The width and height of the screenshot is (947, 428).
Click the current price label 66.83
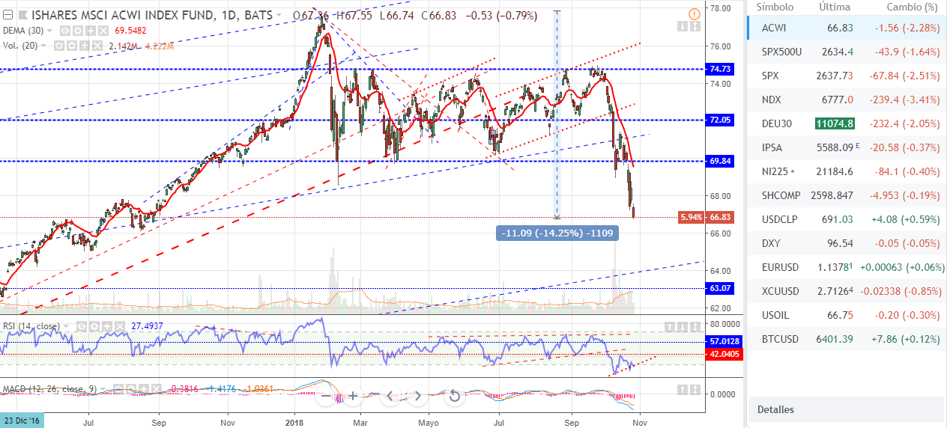[x=721, y=217]
